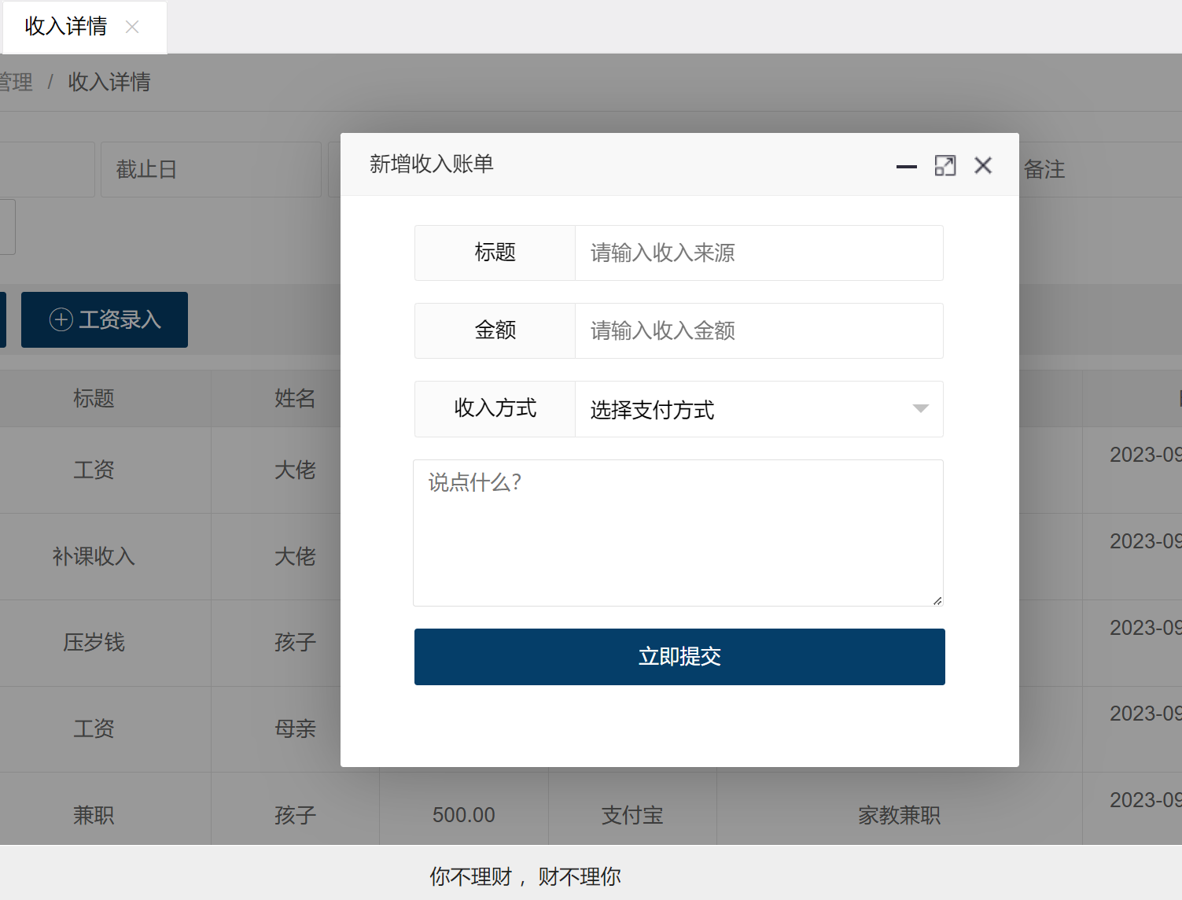Select the 家教兼职 table cell
This screenshot has height=900, width=1182.
click(x=899, y=815)
